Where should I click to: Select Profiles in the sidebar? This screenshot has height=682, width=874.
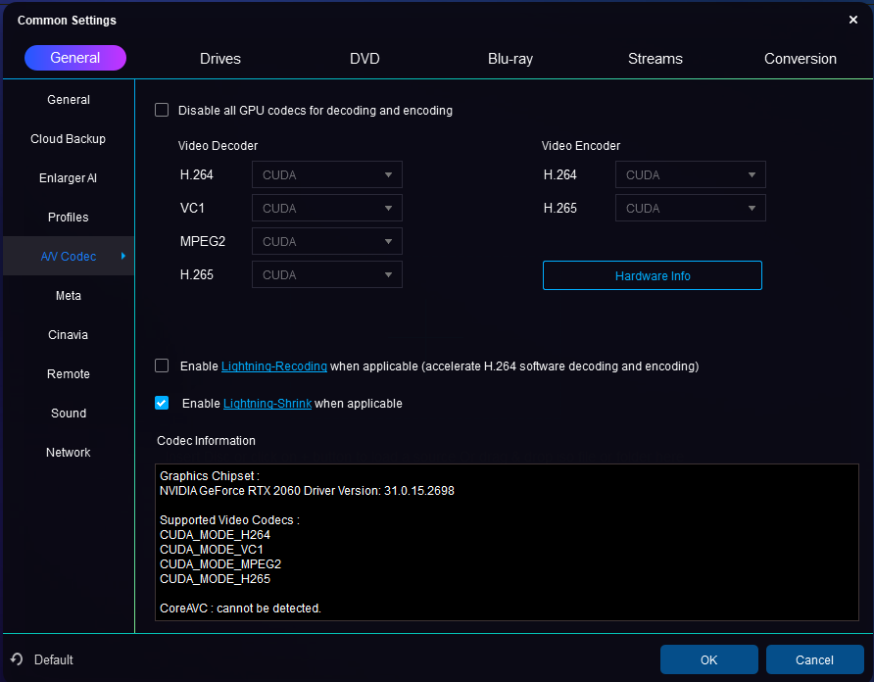(69, 217)
